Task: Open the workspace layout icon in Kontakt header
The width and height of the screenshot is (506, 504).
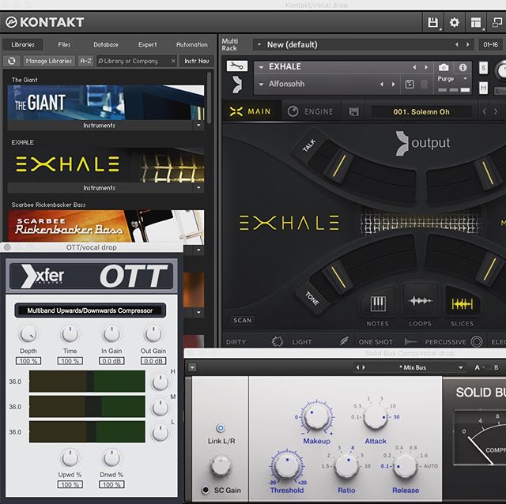Action: point(476,23)
